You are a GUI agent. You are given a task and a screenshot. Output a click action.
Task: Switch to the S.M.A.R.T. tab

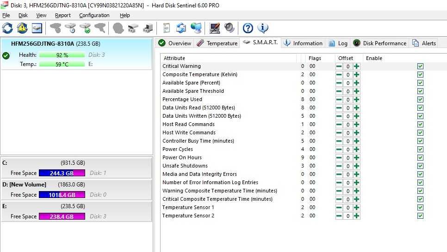[260, 42]
